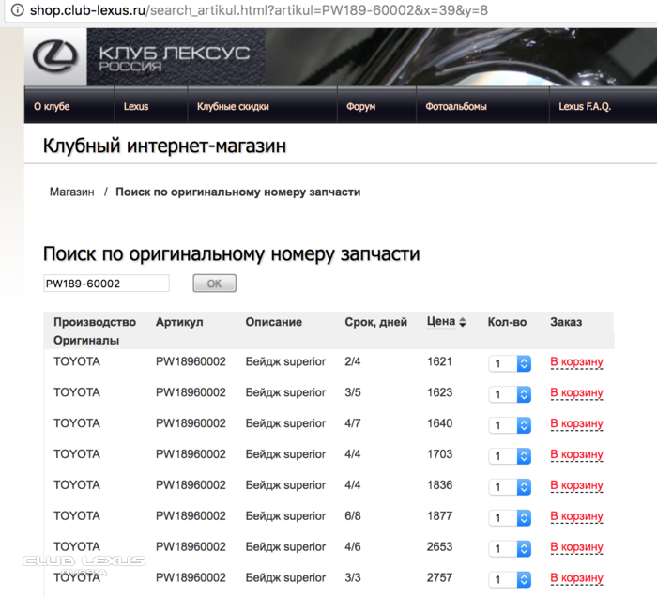Open 'Фотоальбомы' in the navigation bar
Viewport: 657px width, 598px height.
click(x=456, y=107)
